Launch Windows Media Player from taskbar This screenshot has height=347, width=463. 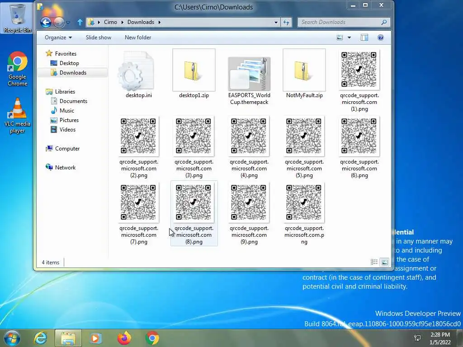pos(95,338)
